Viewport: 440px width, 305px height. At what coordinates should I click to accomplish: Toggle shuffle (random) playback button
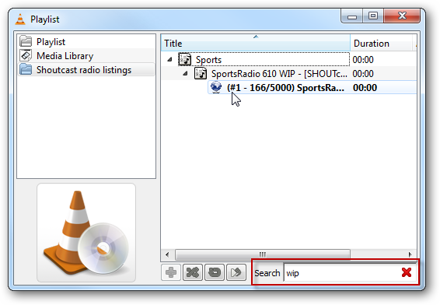pos(193,272)
